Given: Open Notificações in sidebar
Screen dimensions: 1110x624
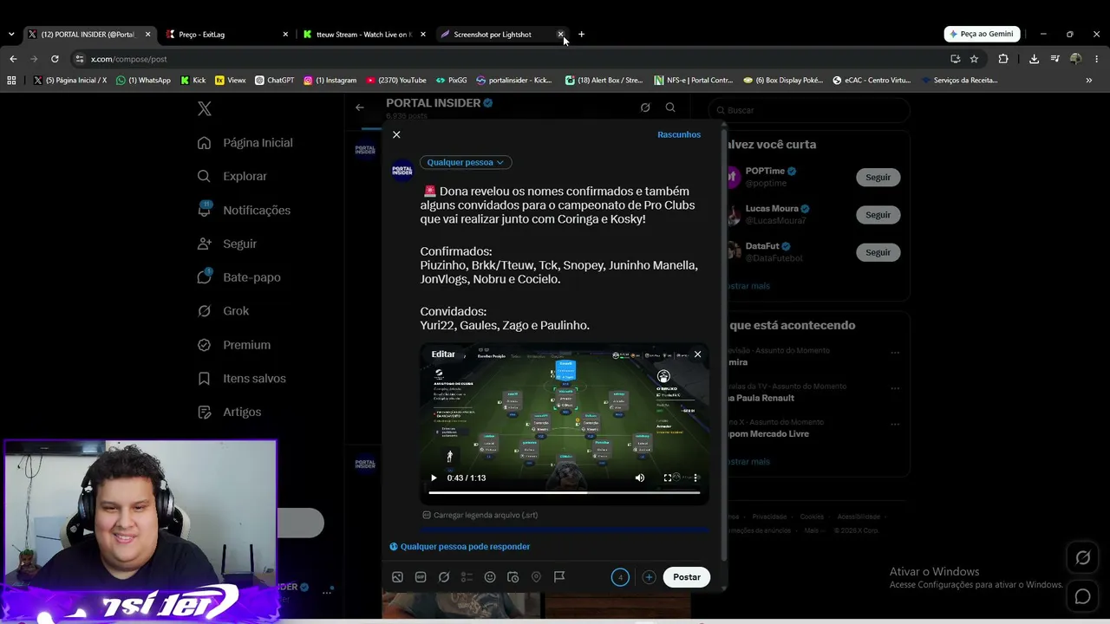Looking at the screenshot, I should tap(244, 210).
